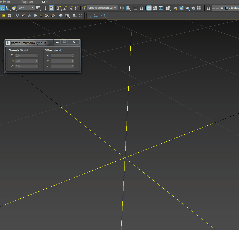Open the Material Editor

coord(168,8)
